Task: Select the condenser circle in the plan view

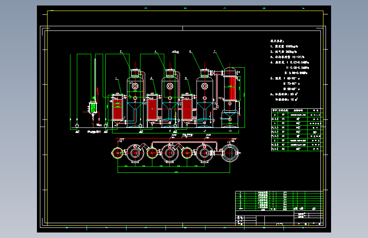Action: click(x=230, y=153)
